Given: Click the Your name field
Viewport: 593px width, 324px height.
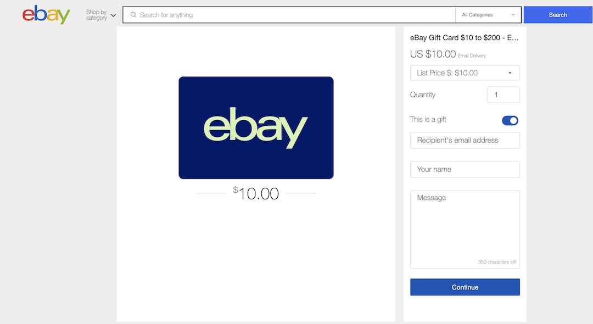Looking at the screenshot, I should click(x=465, y=169).
